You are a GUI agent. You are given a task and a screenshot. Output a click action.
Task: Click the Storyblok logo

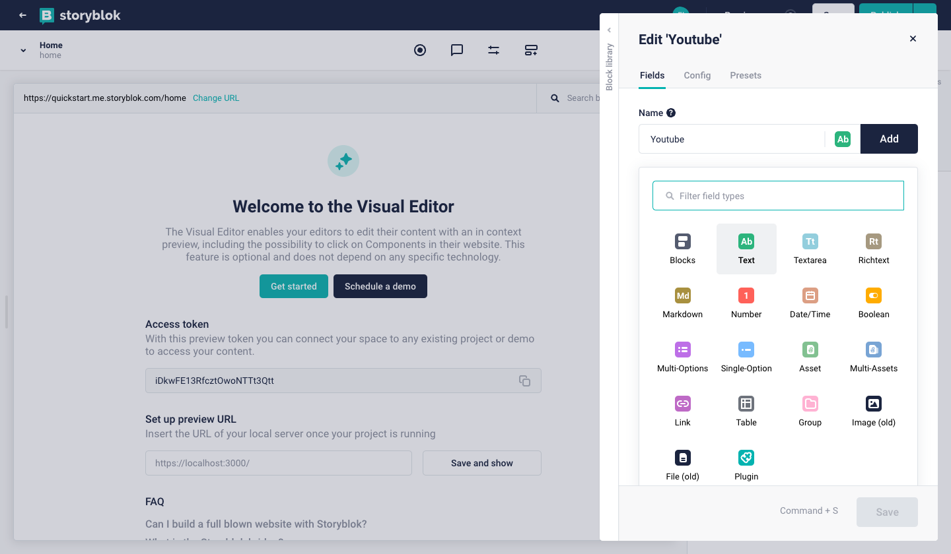pyautogui.click(x=80, y=15)
